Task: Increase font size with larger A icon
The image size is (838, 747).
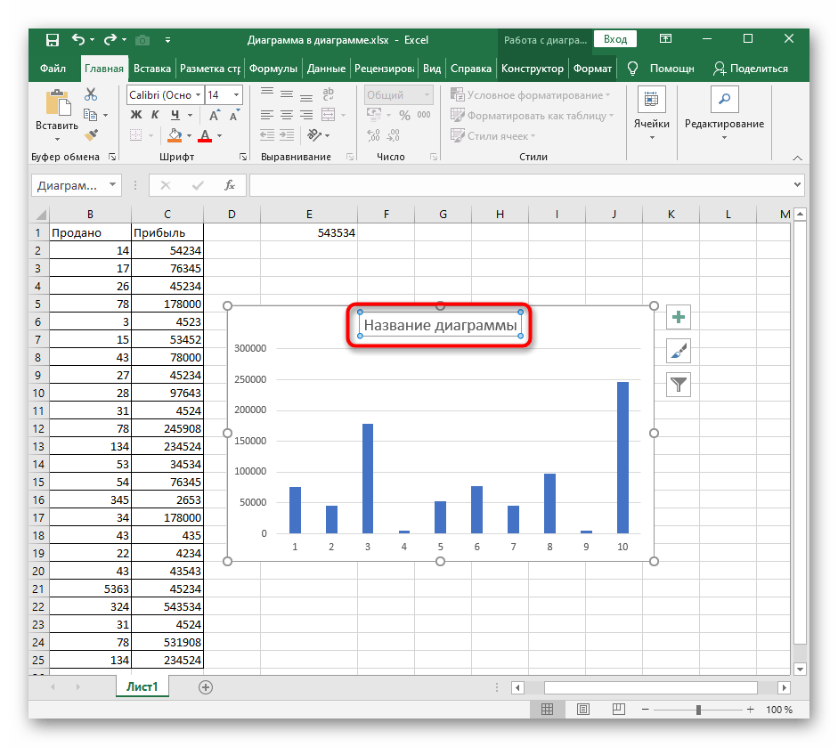Action: pyautogui.click(x=215, y=115)
